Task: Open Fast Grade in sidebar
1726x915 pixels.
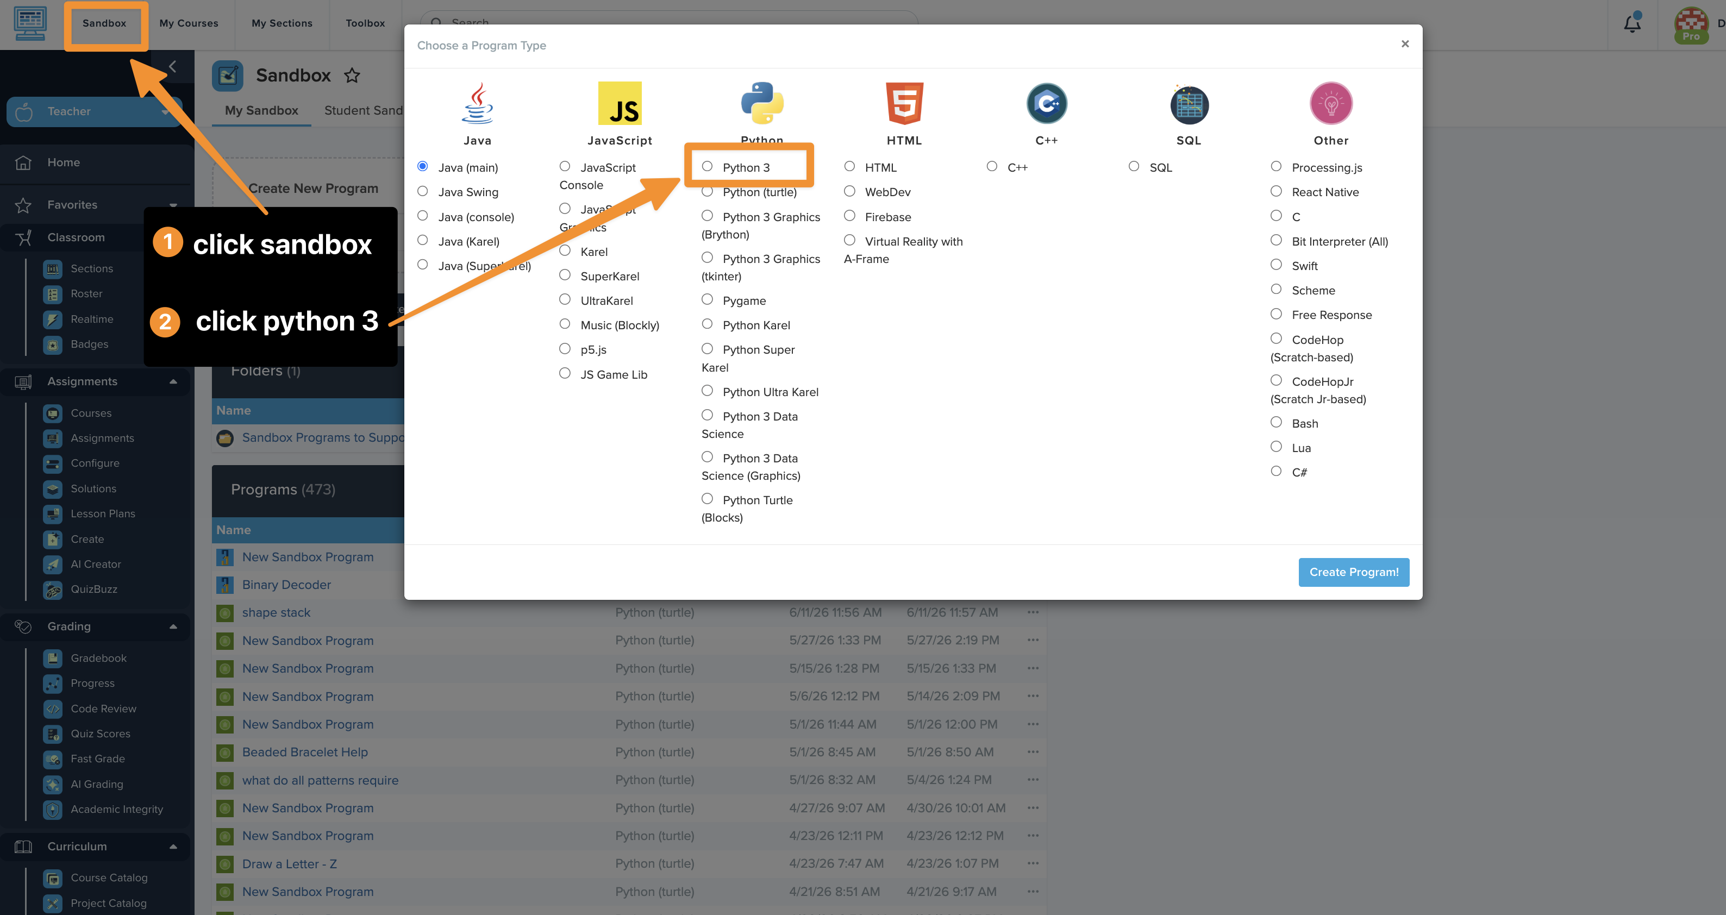Action: [98, 759]
